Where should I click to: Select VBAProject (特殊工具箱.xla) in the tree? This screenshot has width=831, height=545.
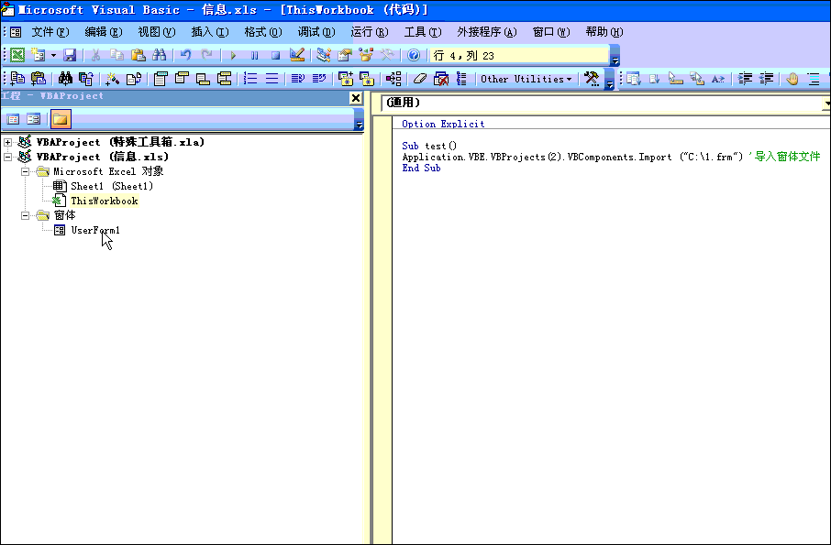(x=120, y=142)
